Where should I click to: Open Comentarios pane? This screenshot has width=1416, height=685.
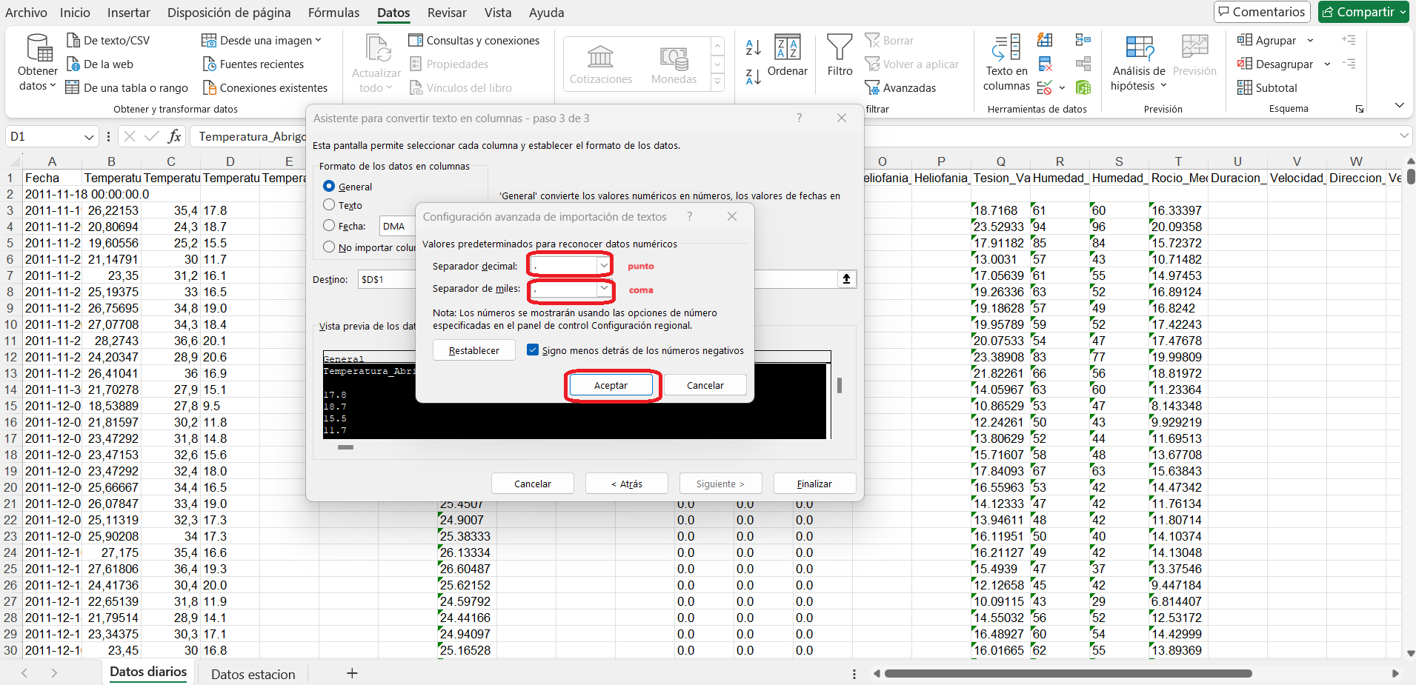tap(1262, 12)
